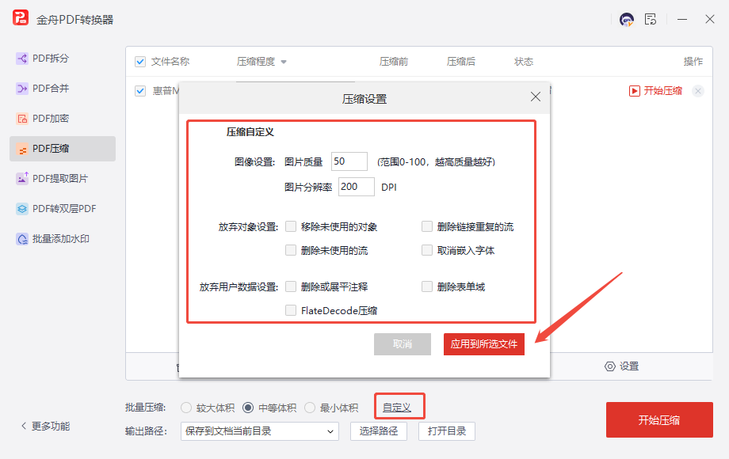The height and width of the screenshot is (459, 729).
Task: Close the 压缩设置 dialog
Action: (x=536, y=97)
